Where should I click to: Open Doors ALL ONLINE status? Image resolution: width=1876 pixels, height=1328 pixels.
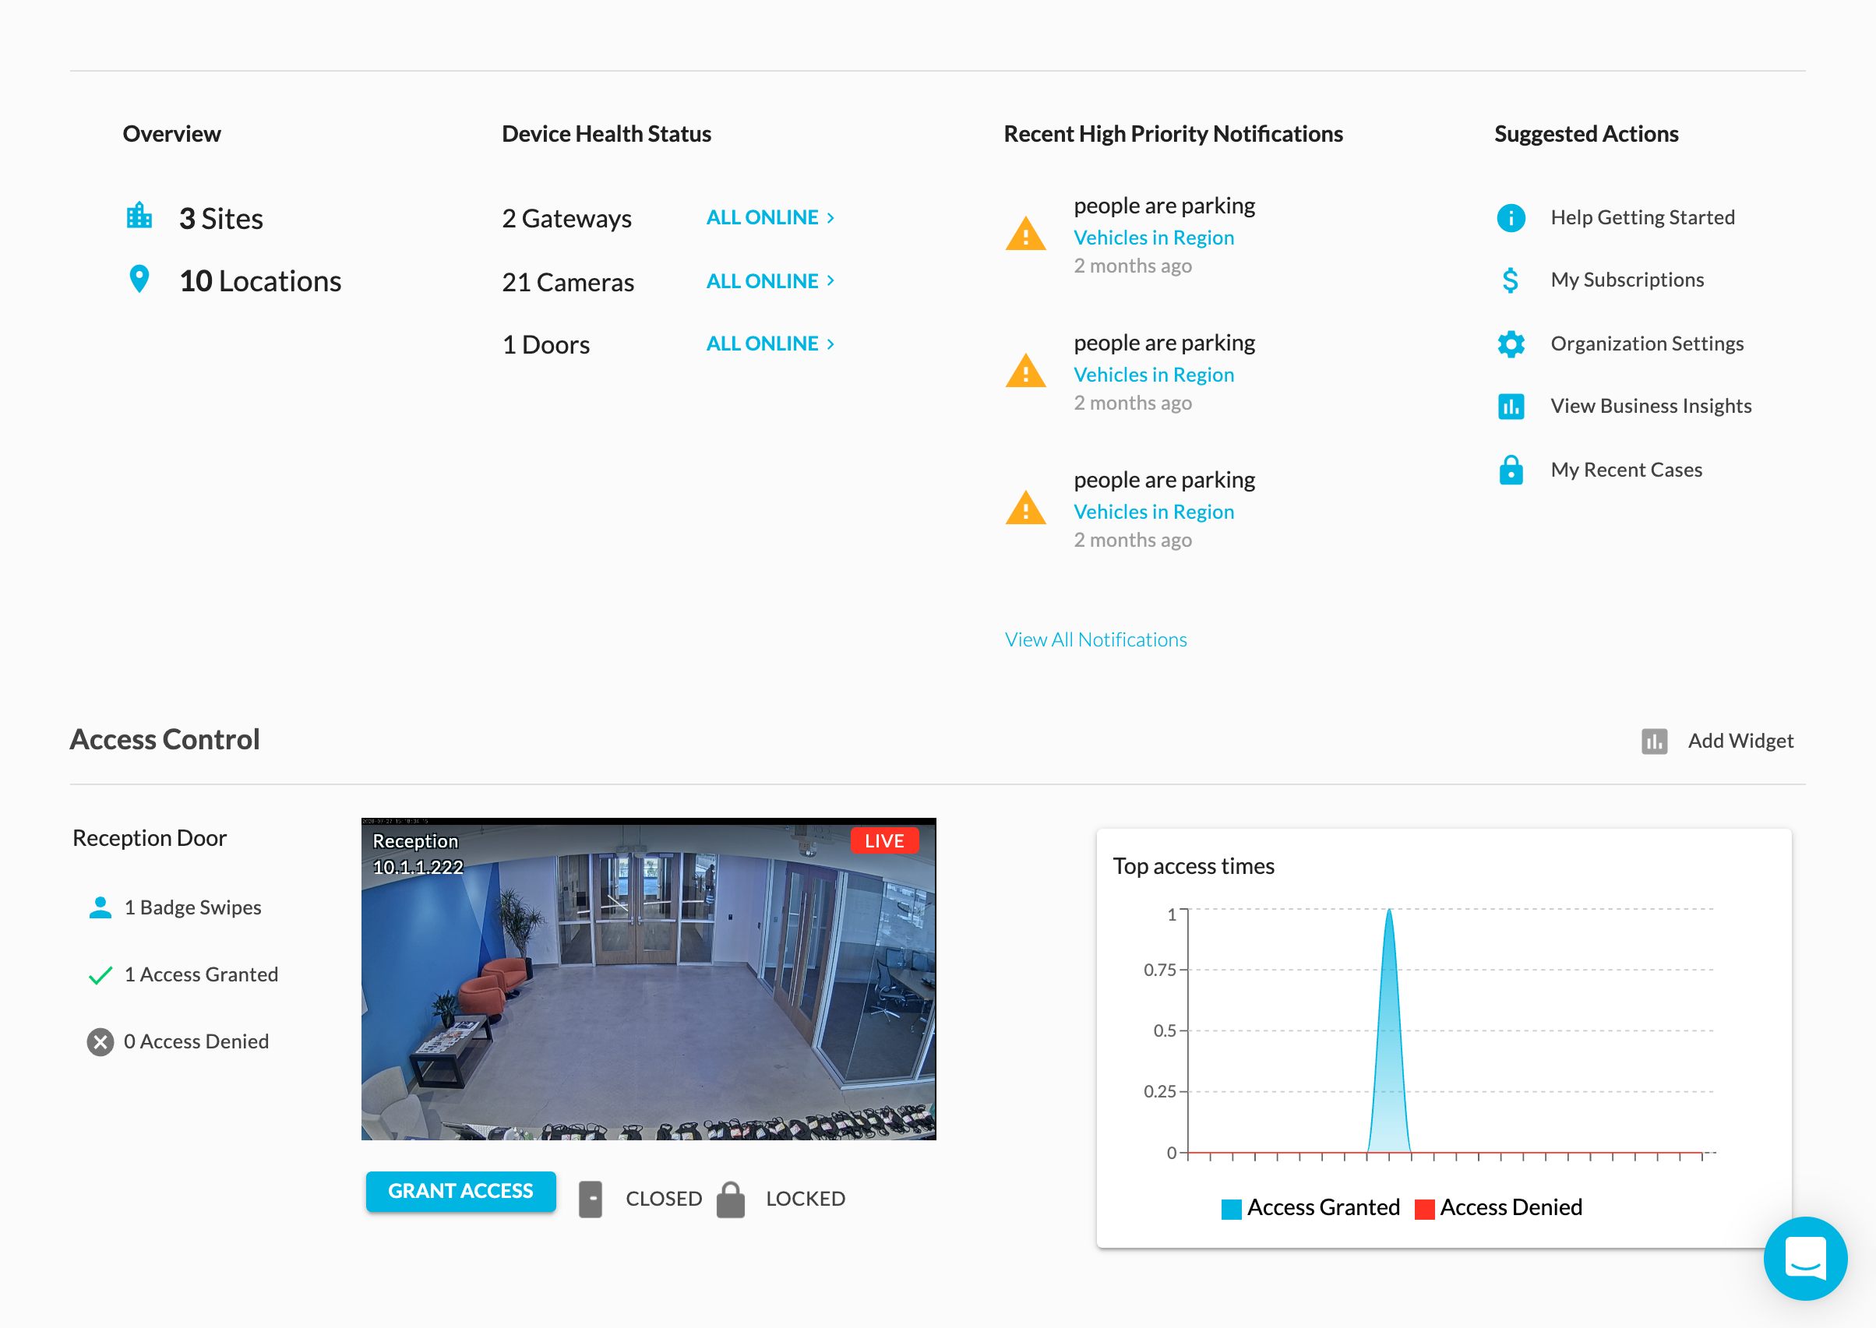tap(762, 344)
